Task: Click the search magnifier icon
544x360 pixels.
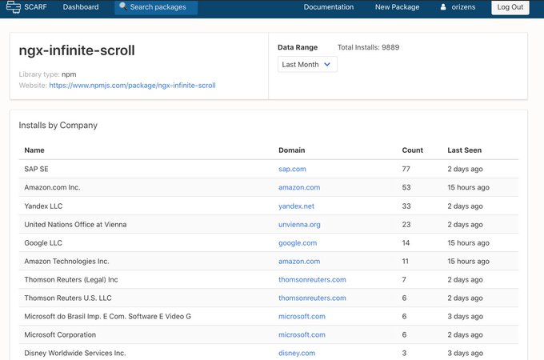Action: pyautogui.click(x=123, y=6)
